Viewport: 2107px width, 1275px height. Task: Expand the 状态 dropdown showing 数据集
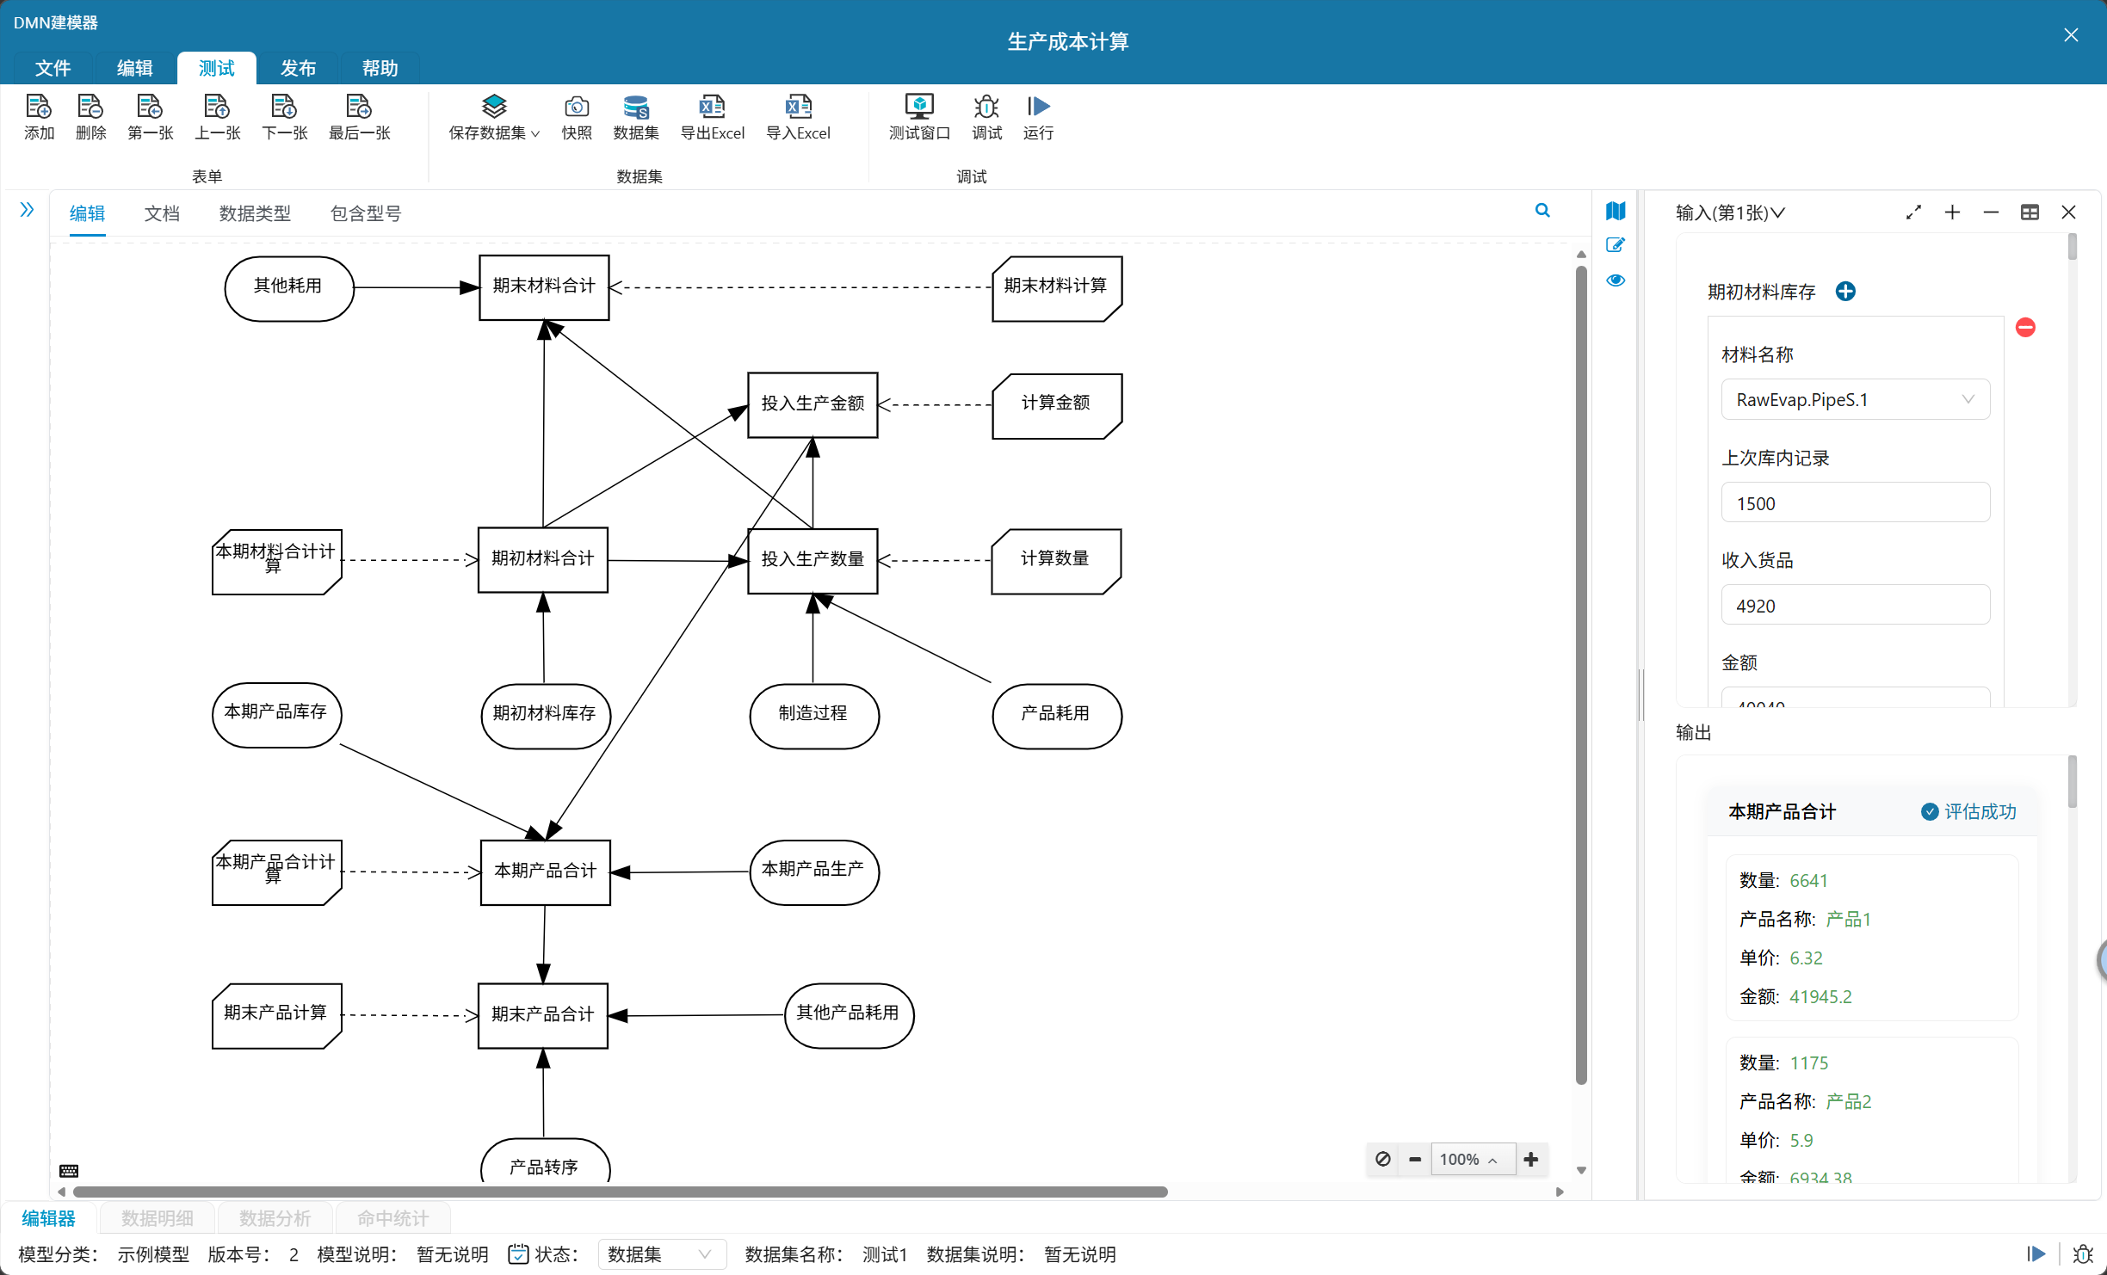point(660,1254)
